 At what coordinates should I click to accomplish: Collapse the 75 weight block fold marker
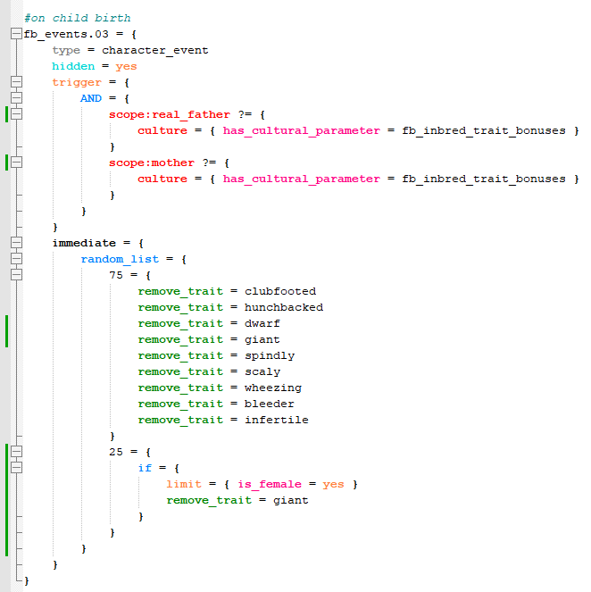(16, 275)
